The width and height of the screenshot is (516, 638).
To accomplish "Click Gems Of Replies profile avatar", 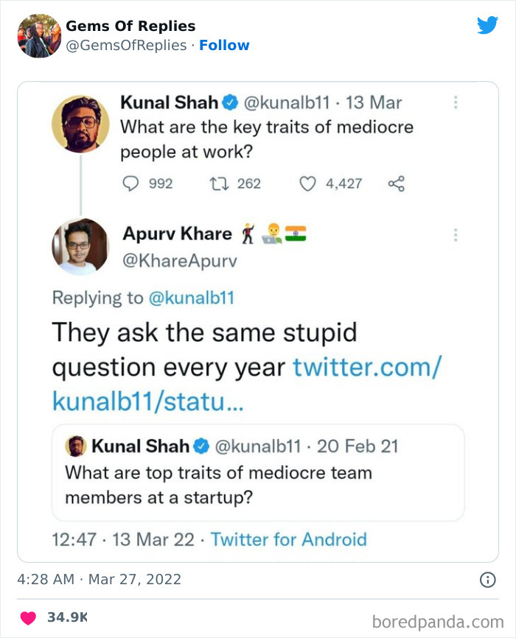I will pyautogui.click(x=39, y=32).
